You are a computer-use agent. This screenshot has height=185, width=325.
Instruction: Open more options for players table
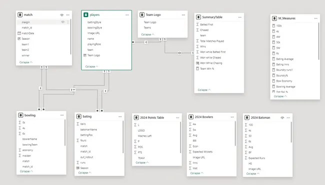pyautogui.click(x=127, y=15)
